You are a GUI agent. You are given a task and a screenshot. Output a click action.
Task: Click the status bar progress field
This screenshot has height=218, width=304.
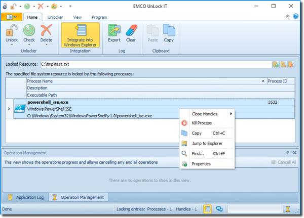[x=255, y=209]
